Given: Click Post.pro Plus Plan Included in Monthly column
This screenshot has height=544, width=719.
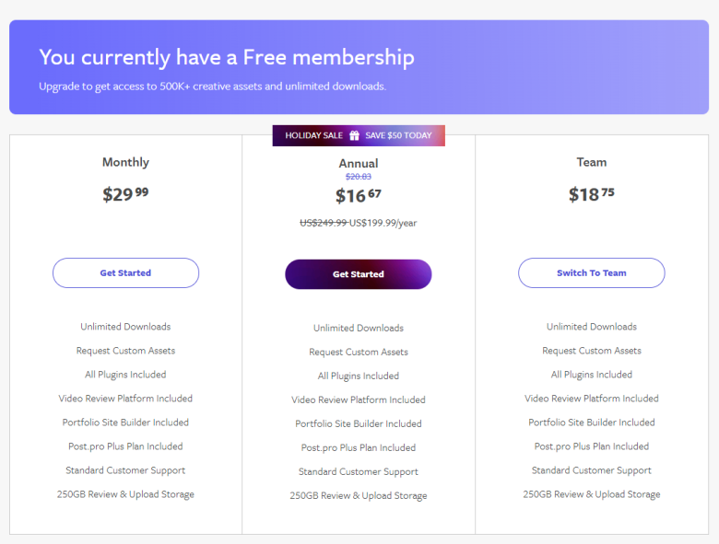Looking at the screenshot, I should 125,446.
